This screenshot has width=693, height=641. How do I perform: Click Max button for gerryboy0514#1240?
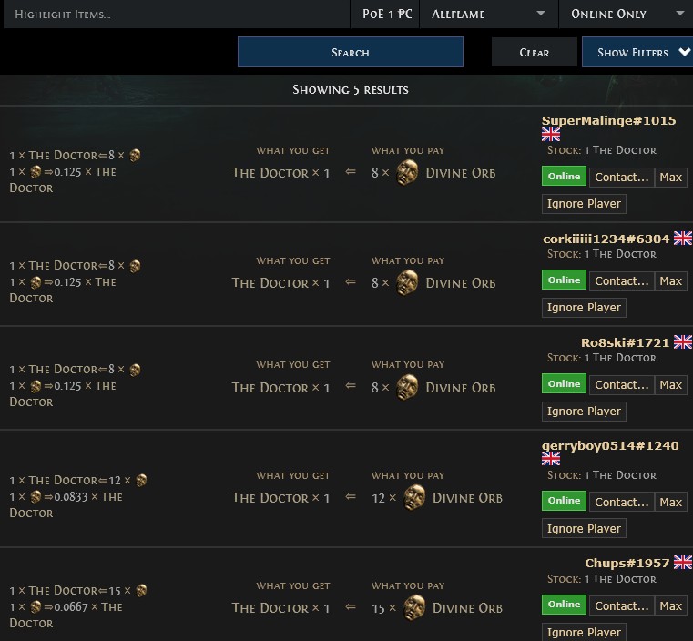(x=670, y=502)
